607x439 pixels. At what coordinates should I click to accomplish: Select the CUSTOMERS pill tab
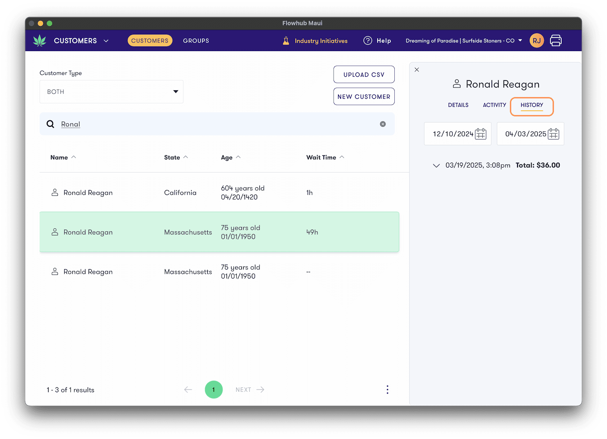150,40
